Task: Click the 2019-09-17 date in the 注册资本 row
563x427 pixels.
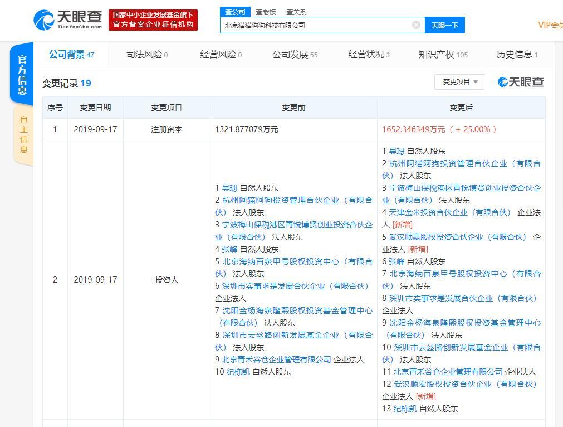Action: tap(96, 129)
